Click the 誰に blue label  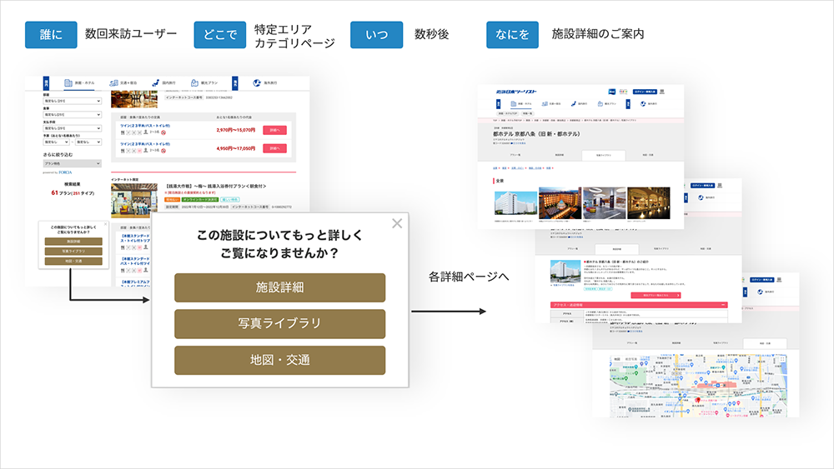[51, 34]
